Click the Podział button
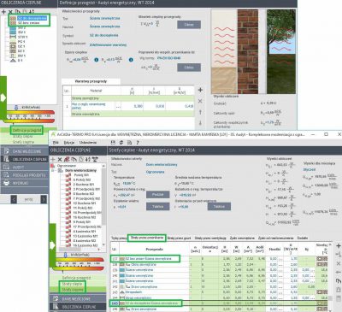The height and width of the screenshot is (312, 342). pyautogui.click(x=157, y=194)
